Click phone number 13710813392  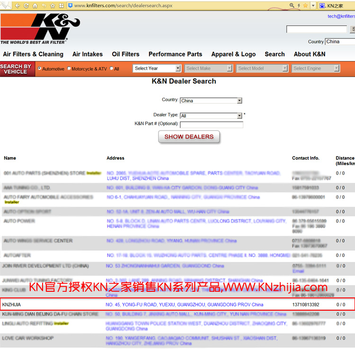pos(306,305)
